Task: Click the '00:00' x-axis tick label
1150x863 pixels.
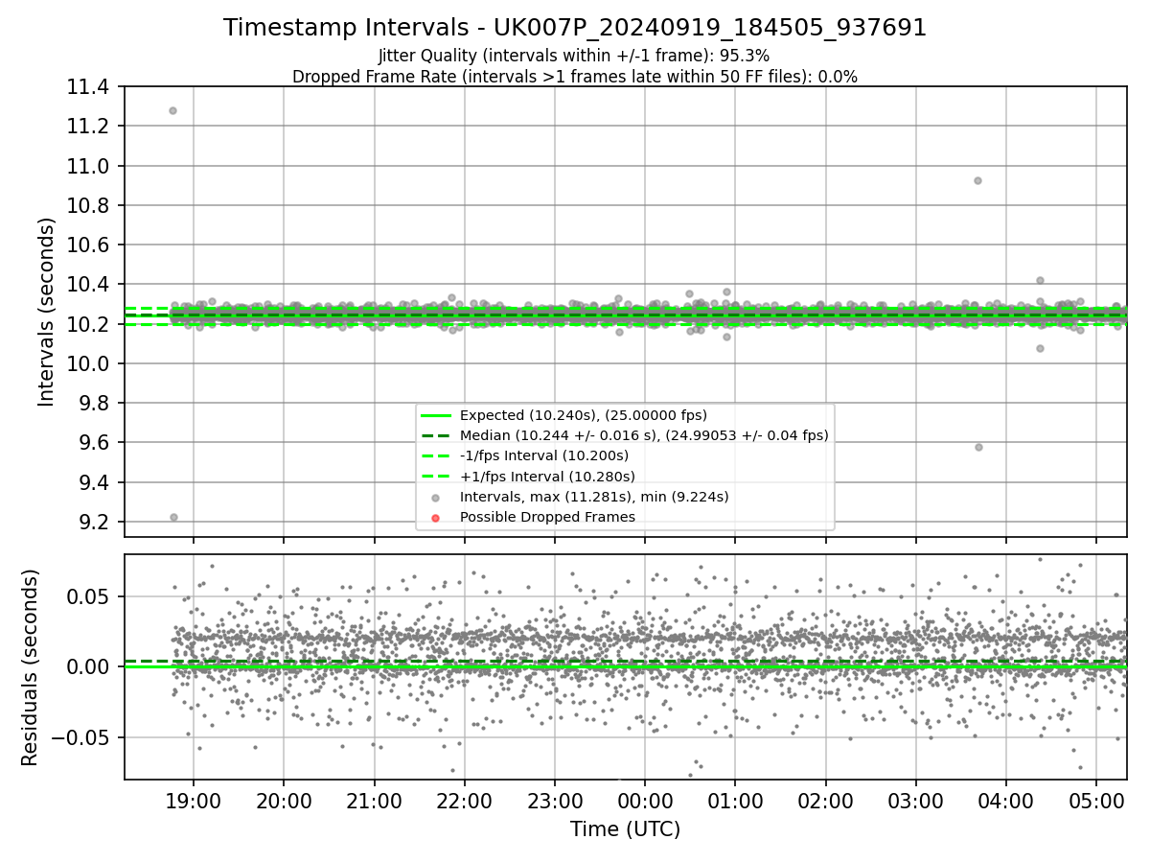Action: click(645, 801)
